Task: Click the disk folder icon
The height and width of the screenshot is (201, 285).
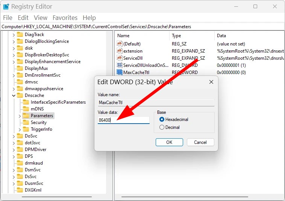Action: point(20,48)
